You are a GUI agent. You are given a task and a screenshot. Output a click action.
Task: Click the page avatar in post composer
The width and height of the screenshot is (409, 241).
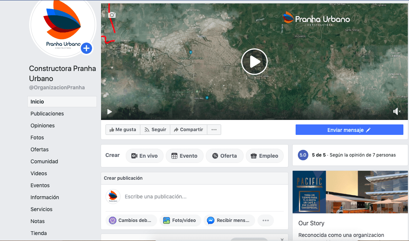tap(113, 197)
